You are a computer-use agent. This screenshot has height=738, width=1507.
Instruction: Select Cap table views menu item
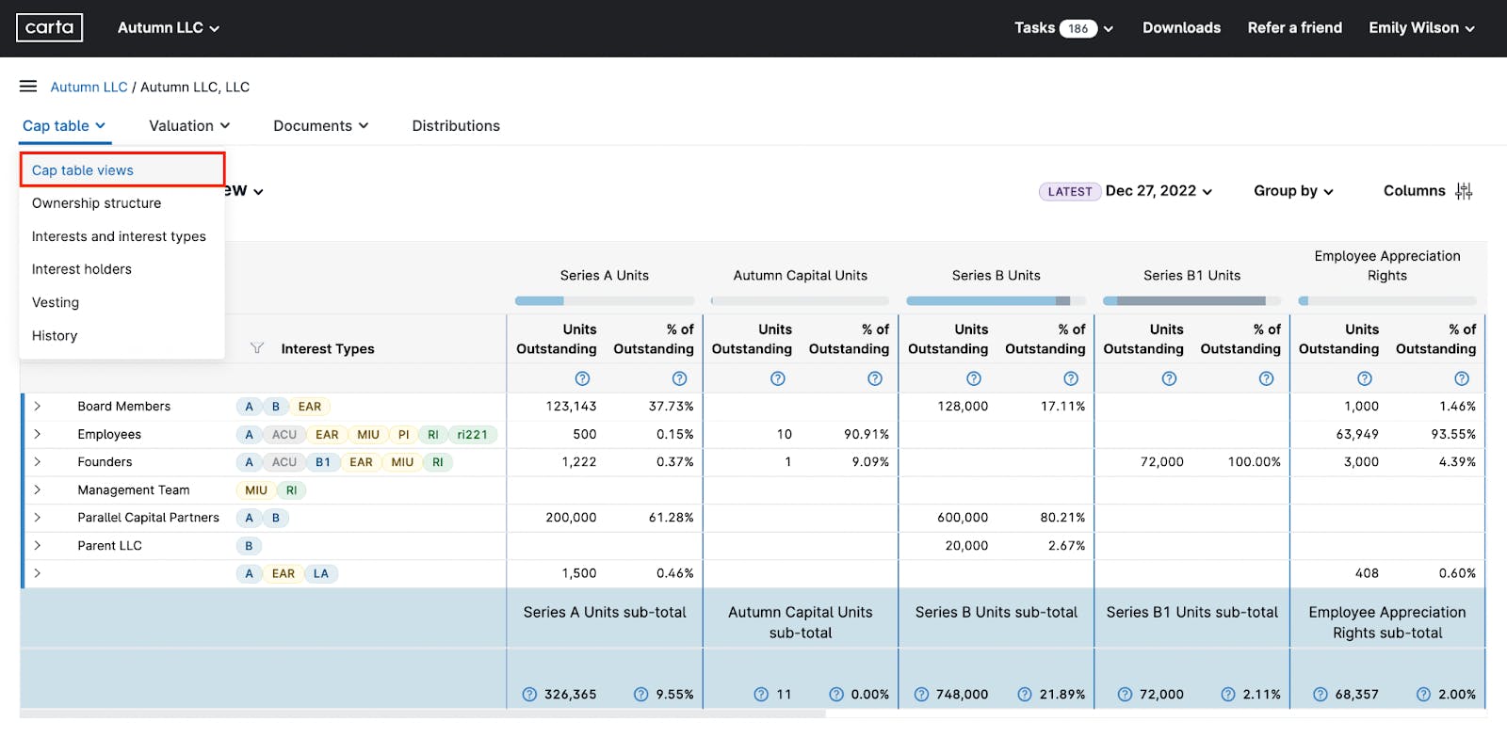tap(83, 170)
